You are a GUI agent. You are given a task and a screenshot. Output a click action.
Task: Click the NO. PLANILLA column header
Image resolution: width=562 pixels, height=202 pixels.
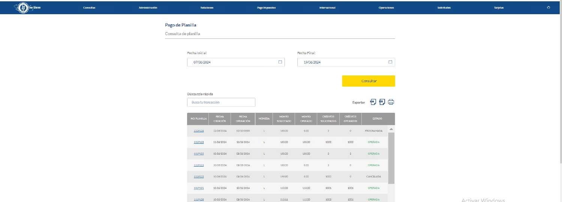coord(199,119)
